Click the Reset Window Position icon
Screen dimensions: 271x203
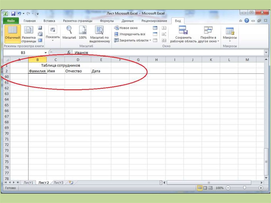pyautogui.click(x=164, y=40)
